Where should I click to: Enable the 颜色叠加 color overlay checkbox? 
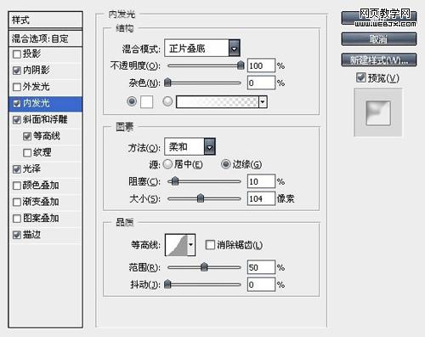(17, 186)
